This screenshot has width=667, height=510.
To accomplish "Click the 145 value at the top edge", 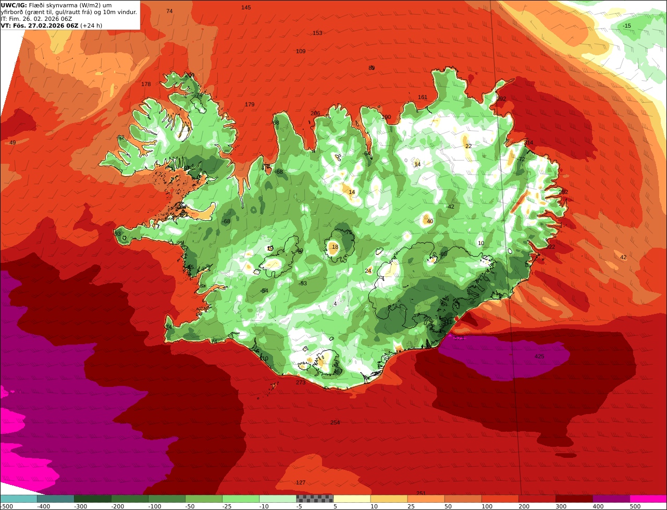I will point(246,7).
